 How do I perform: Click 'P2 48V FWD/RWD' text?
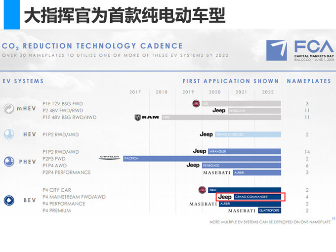pyautogui.click(x=63, y=111)
